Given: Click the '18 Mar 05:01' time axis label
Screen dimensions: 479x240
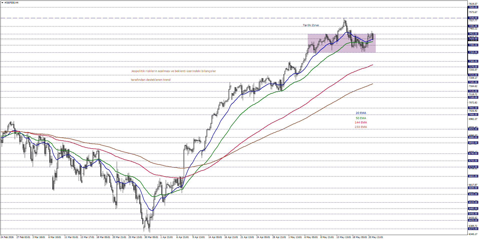Looking at the screenshot, I should 103,237.
